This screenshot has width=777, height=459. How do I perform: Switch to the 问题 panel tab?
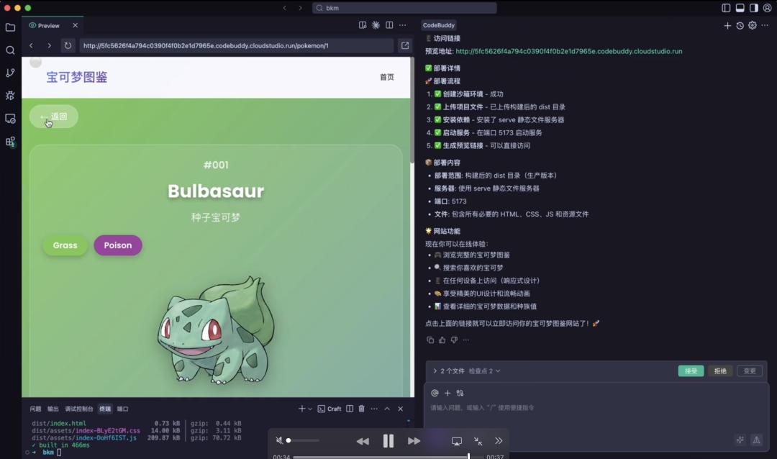tap(35, 409)
